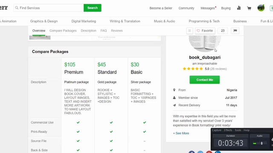Viewport: 273px width, 153px height.
Task: Click the recorder duration display 0:03:43
Action: click(230, 143)
